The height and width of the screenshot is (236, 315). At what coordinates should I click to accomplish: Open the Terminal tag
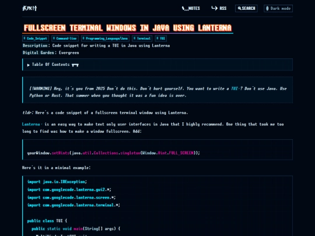click(142, 38)
